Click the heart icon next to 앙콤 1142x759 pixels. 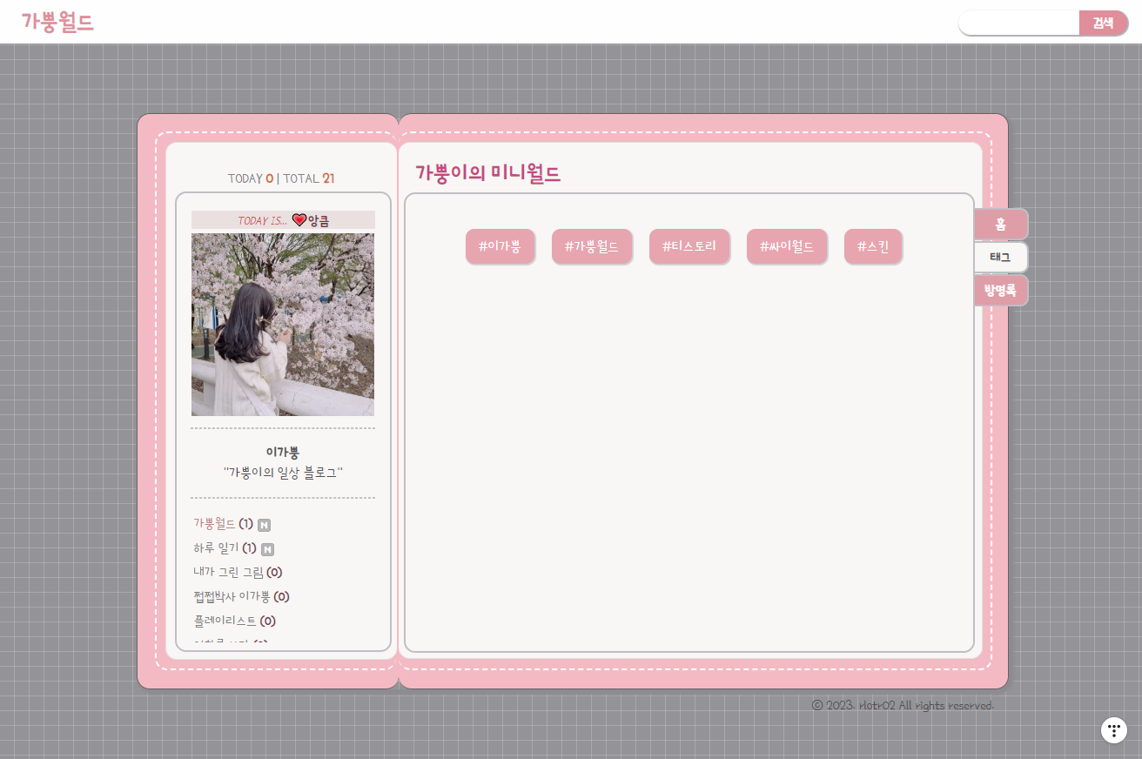299,220
